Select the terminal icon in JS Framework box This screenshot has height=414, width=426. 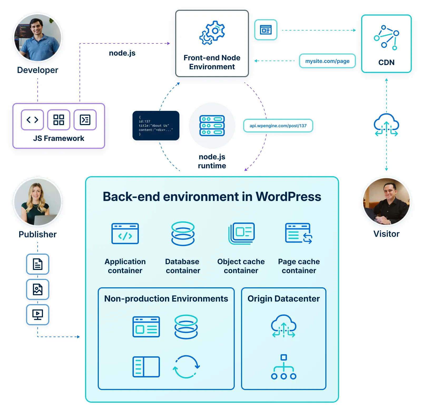click(x=85, y=120)
